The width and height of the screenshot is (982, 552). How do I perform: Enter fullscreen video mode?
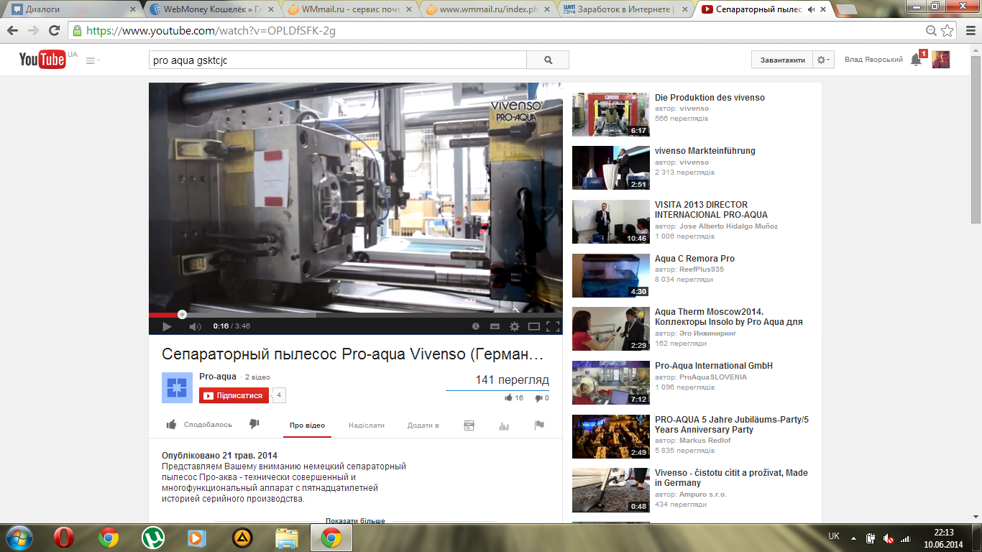(x=553, y=326)
